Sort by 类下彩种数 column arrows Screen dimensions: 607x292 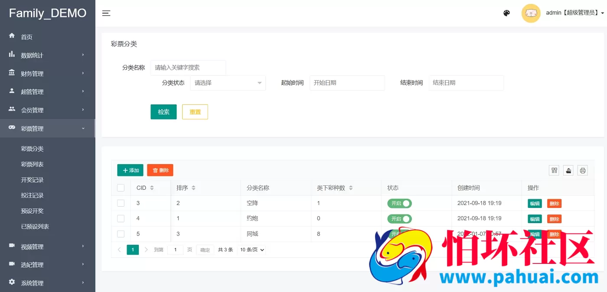click(x=351, y=188)
